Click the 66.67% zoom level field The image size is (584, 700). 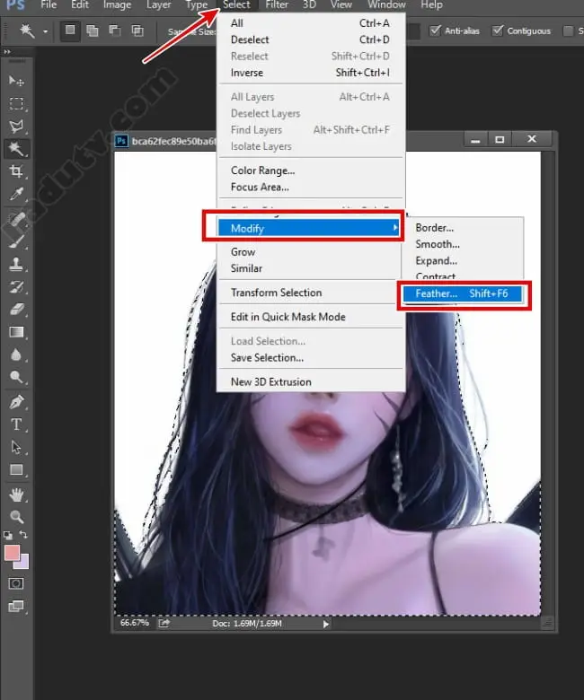135,623
